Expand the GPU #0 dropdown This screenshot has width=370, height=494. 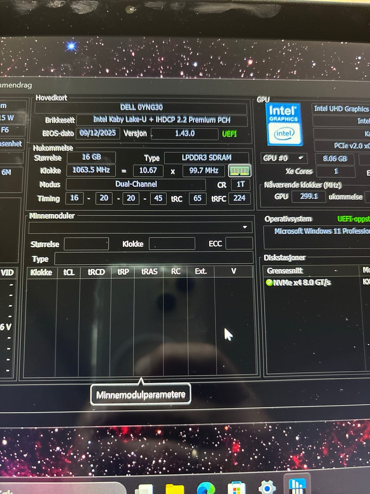coord(284,158)
